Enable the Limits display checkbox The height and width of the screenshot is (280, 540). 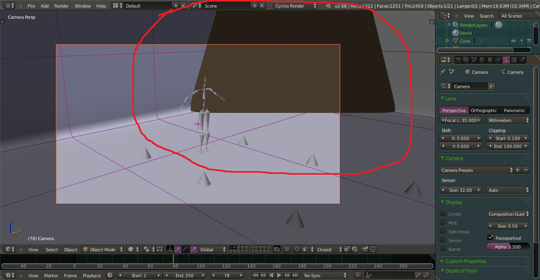point(443,214)
